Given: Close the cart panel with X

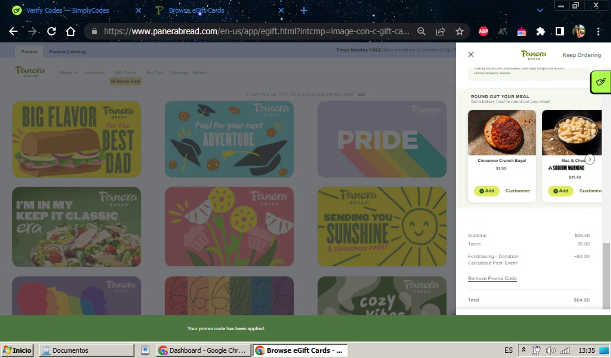Looking at the screenshot, I should [x=471, y=55].
